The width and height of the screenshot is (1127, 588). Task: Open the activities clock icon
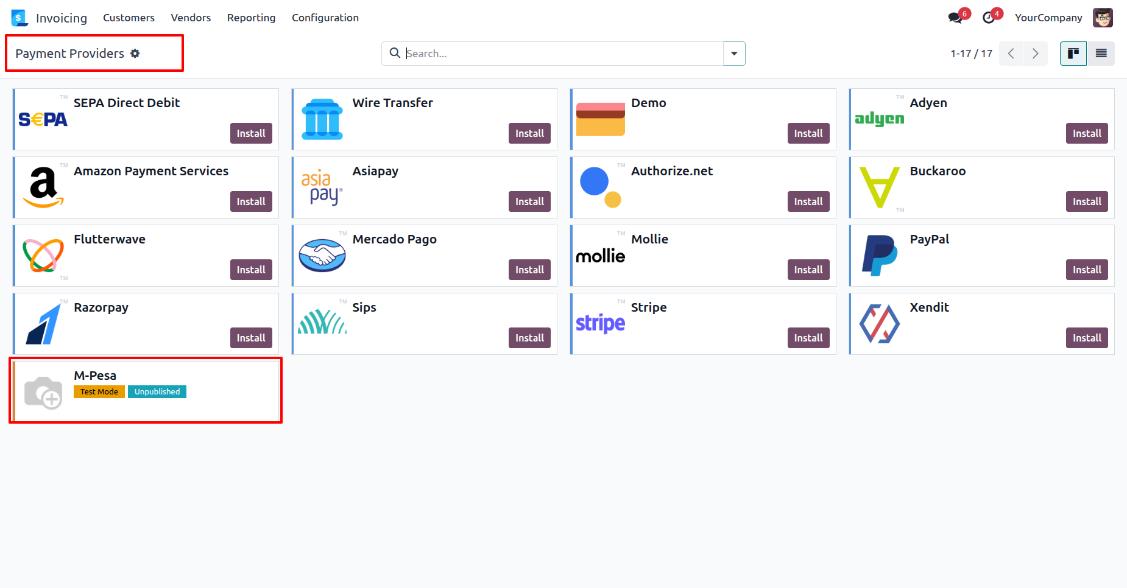coord(989,18)
